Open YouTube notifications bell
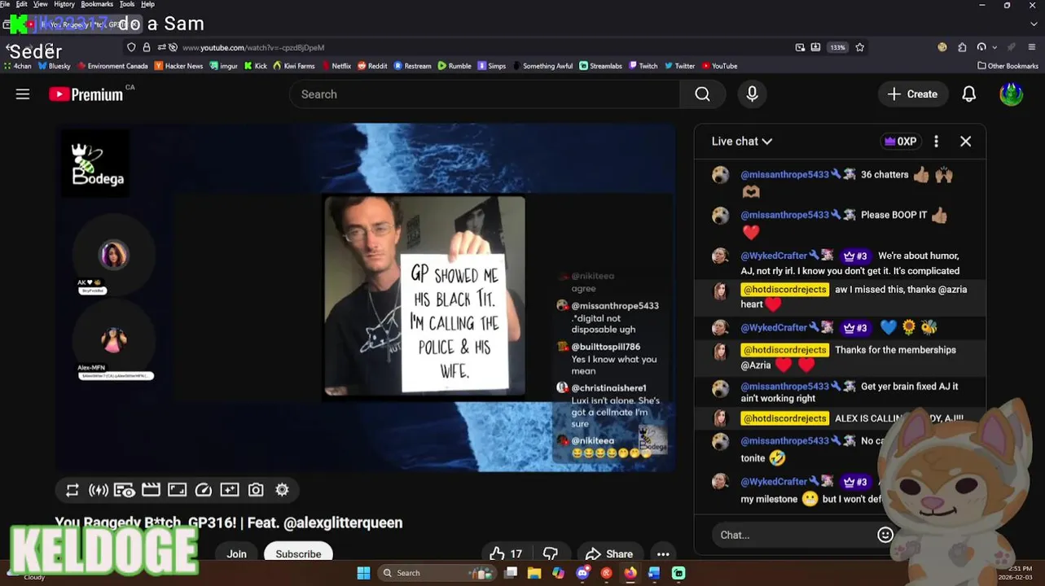 968,94
